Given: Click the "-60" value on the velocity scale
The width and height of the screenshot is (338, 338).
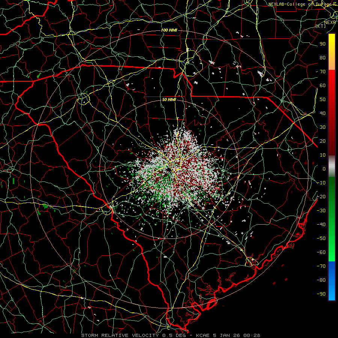Looking at the screenshot, I should click(321, 252).
